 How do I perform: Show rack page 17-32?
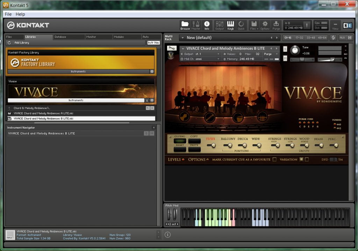click(x=299, y=38)
